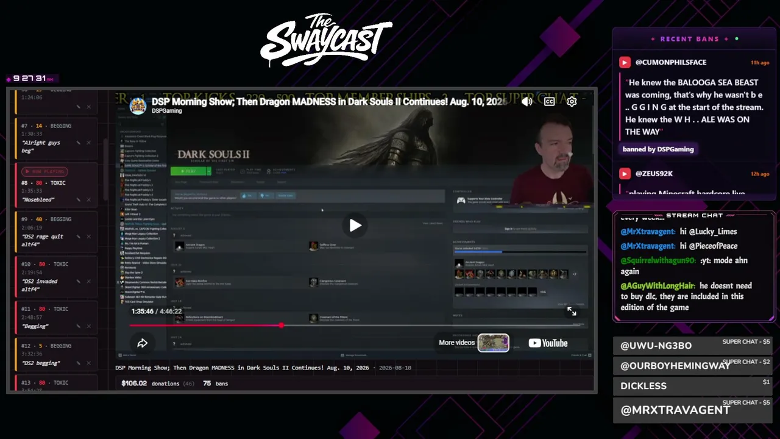780x439 pixels.
Task: Play the video with the center play button
Action: pyautogui.click(x=355, y=226)
